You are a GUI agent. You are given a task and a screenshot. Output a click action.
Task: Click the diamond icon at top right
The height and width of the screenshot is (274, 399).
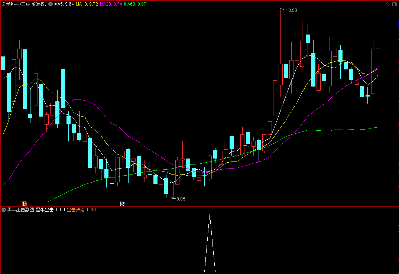[387, 4]
